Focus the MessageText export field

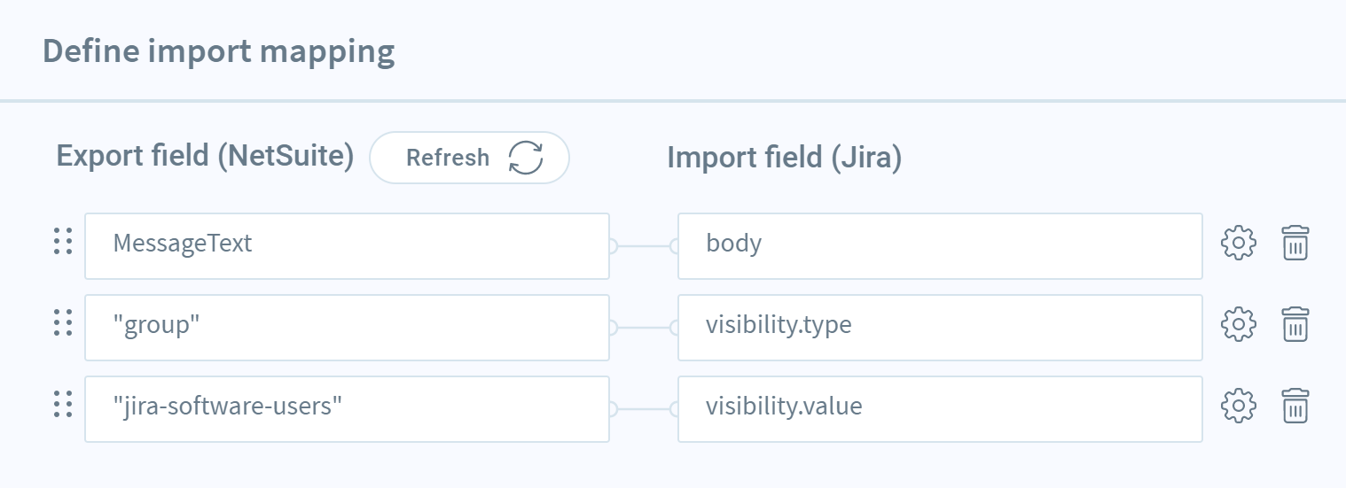pyautogui.click(x=347, y=245)
